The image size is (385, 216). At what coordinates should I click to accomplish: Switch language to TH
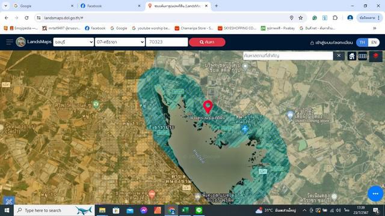tap(362, 43)
